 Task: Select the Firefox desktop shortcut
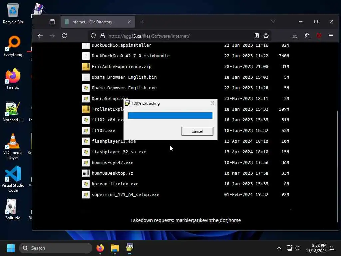point(13,79)
